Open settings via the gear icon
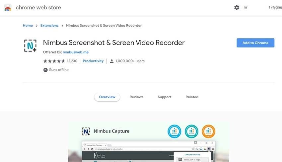The width and height of the screenshot is (282, 162). (x=237, y=8)
